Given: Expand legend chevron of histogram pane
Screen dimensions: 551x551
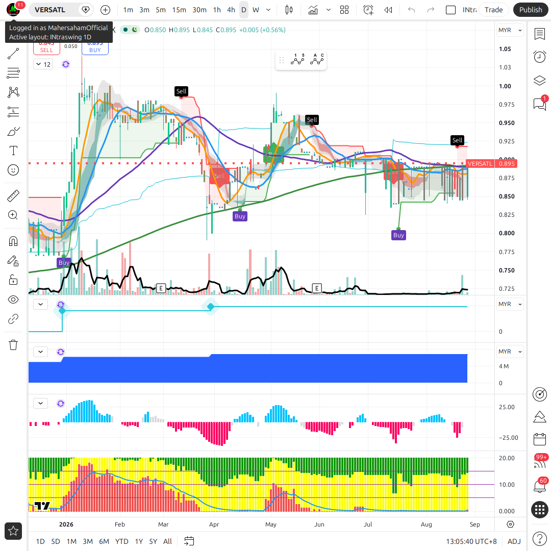Looking at the screenshot, I should click(40, 403).
